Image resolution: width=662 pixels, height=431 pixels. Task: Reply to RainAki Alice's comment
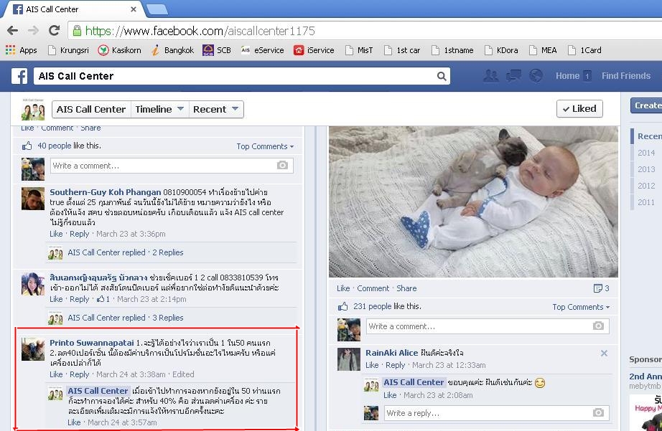click(x=395, y=365)
